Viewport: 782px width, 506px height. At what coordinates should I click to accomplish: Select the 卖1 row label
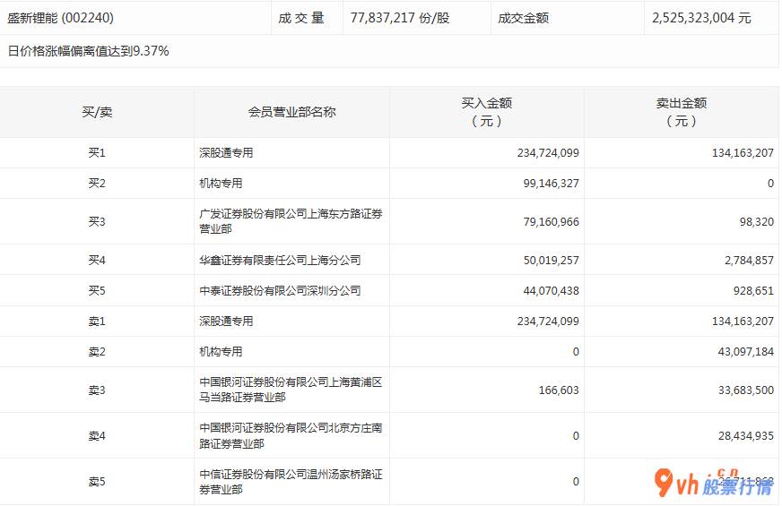tap(97, 322)
